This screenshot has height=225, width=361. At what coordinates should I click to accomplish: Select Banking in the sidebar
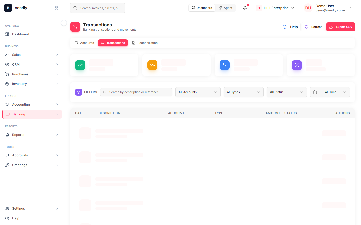pos(32,114)
